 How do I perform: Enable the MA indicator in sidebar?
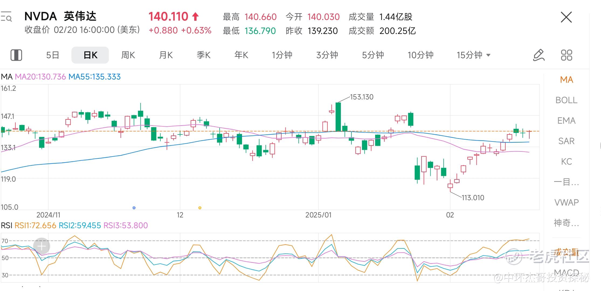click(567, 80)
